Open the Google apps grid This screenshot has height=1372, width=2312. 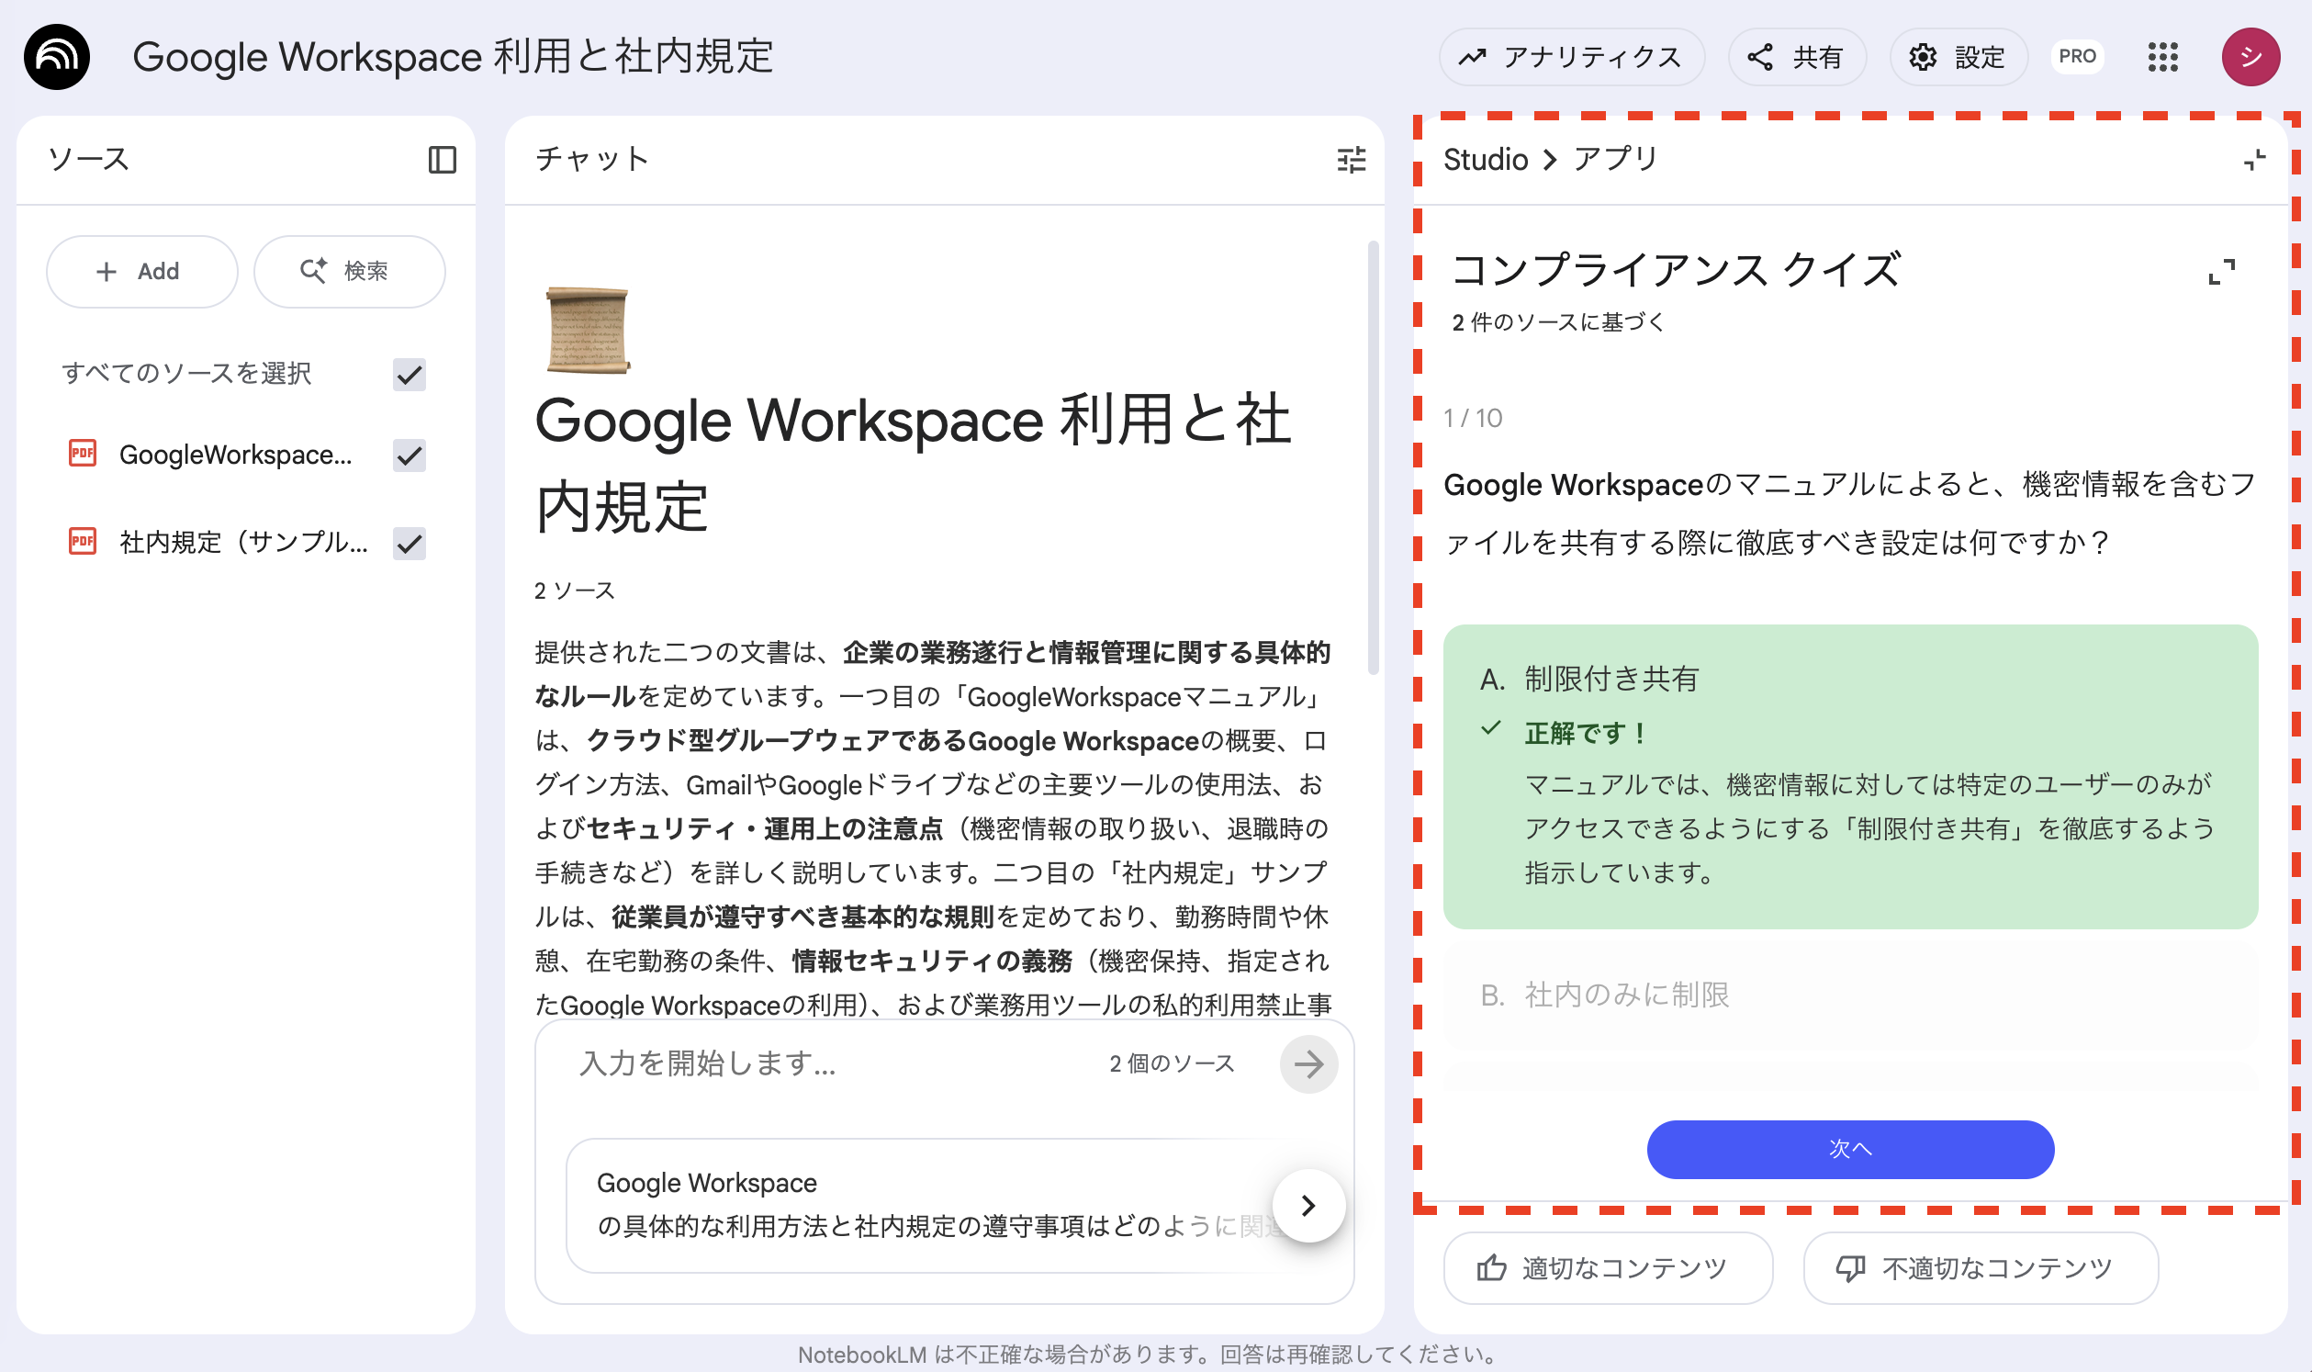tap(2163, 57)
